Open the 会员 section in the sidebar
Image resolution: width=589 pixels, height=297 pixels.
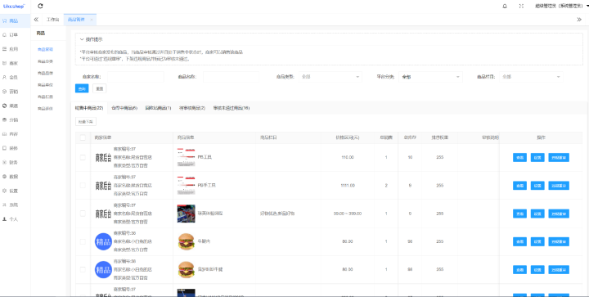[15, 78]
